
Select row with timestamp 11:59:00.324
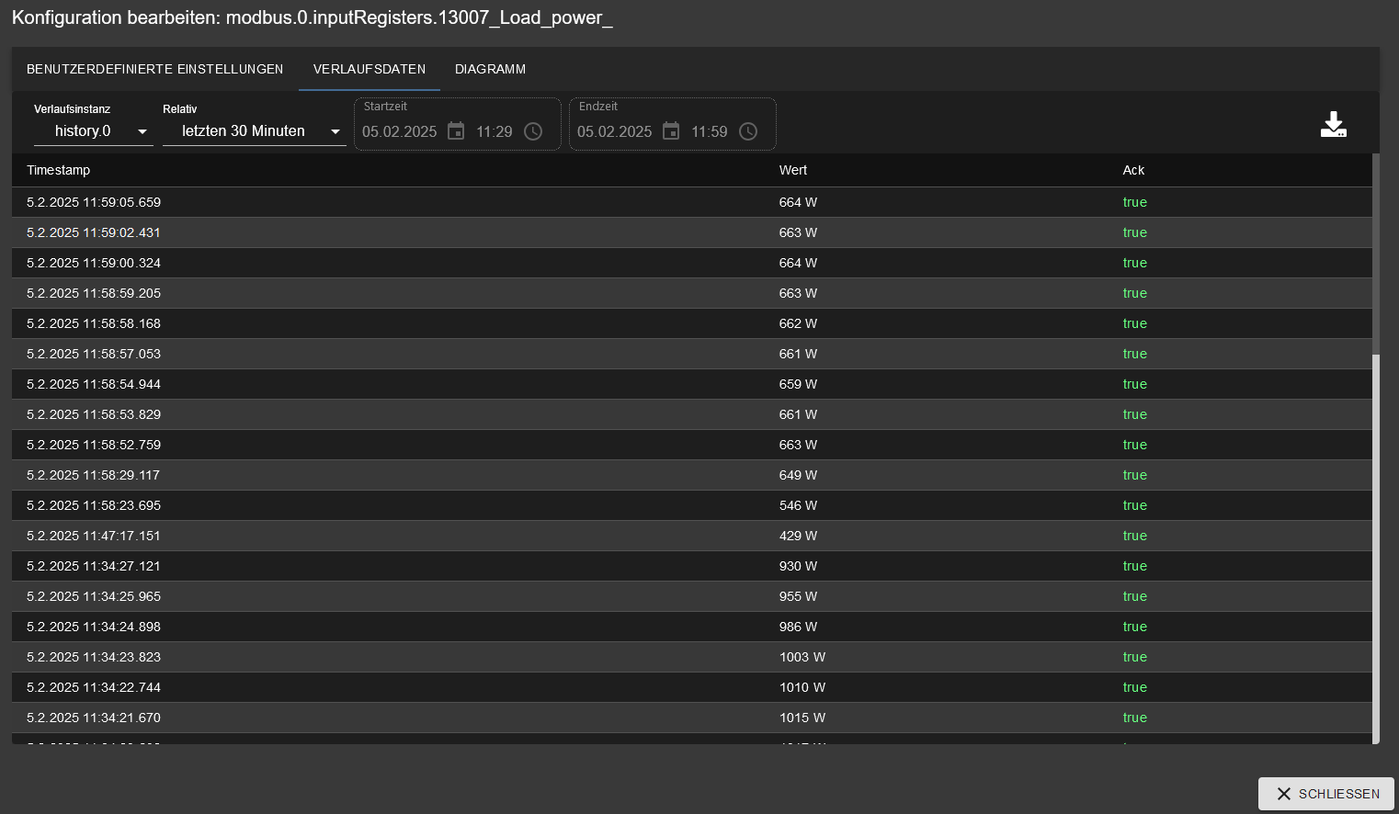pyautogui.click(x=692, y=263)
